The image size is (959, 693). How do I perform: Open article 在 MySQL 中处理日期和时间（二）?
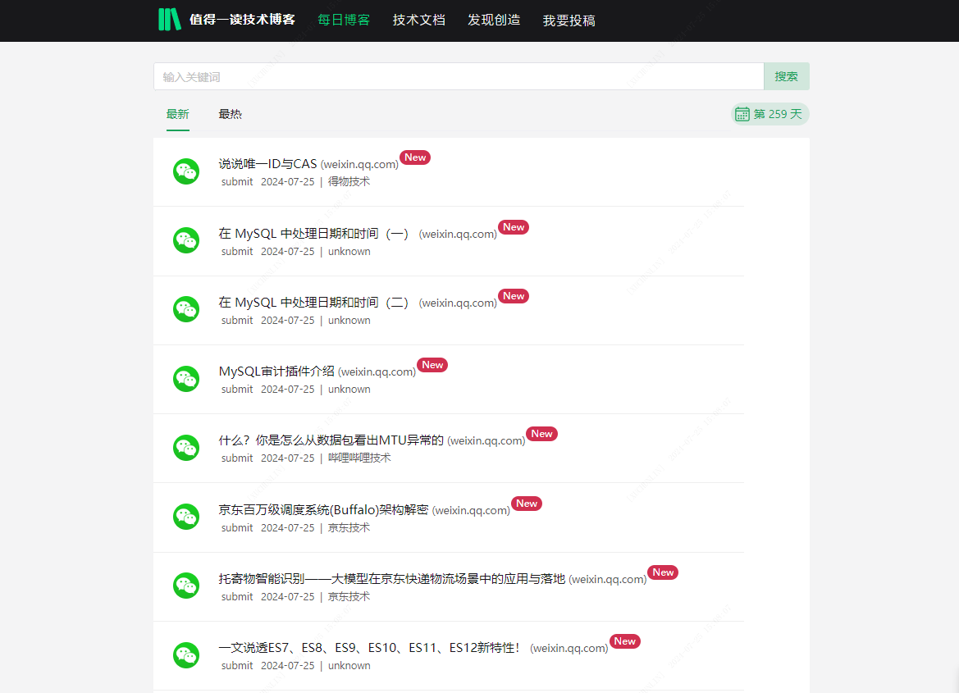coord(313,303)
